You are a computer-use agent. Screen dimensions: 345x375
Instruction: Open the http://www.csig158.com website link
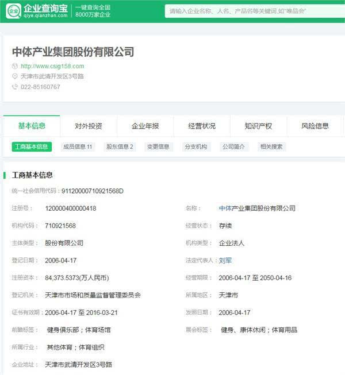point(52,66)
